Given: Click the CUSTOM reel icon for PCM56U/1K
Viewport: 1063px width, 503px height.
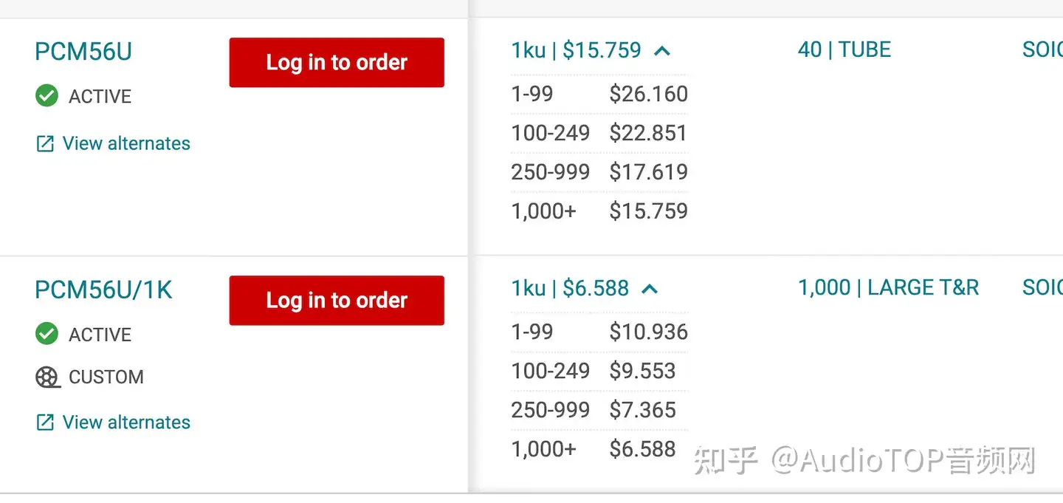Looking at the screenshot, I should click(x=47, y=377).
